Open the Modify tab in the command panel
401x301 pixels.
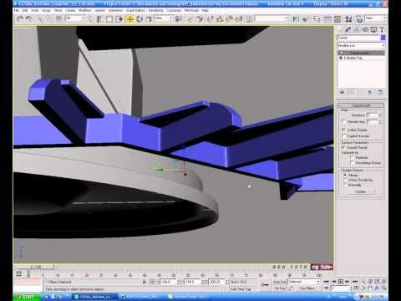(x=348, y=29)
